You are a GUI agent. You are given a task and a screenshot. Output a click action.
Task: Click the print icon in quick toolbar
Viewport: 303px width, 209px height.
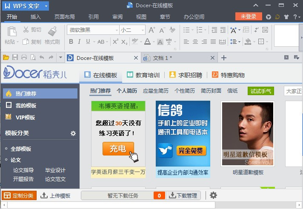coord(24,57)
